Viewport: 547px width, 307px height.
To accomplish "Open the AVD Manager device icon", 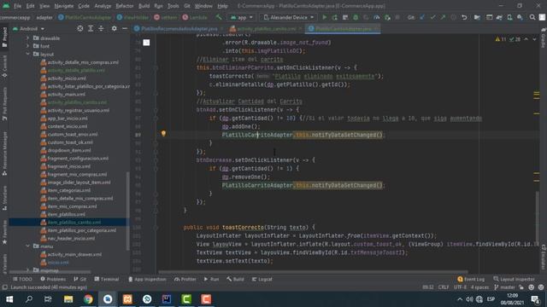I will pos(509,17).
